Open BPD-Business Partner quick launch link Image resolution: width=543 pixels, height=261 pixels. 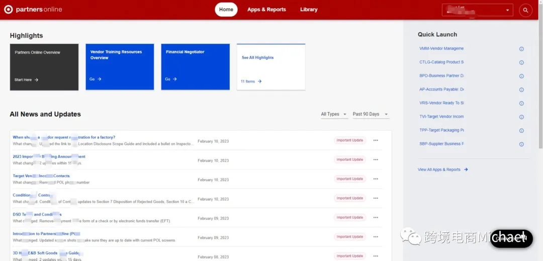click(x=441, y=76)
